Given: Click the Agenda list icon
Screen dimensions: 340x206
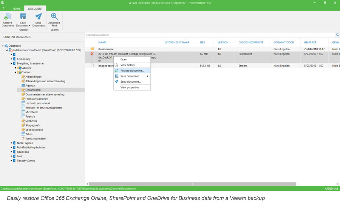Looking at the screenshot, I should click(x=23, y=86).
